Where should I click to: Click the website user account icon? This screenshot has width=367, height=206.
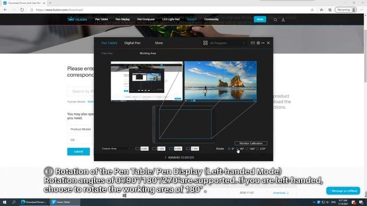click(283, 20)
